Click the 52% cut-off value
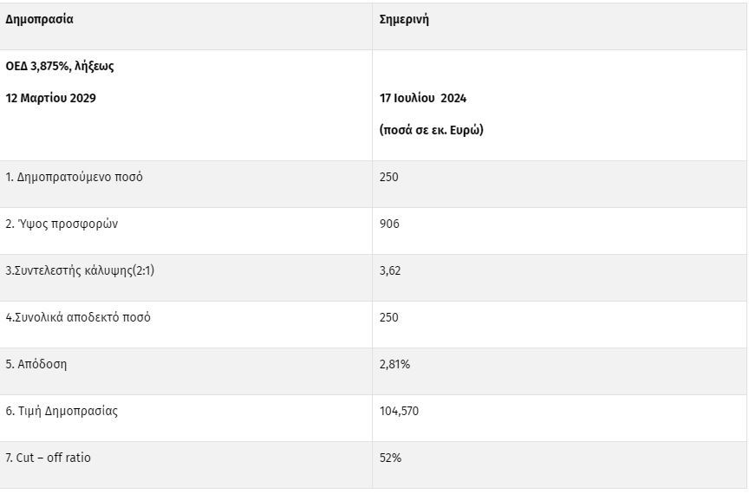Screen dimensions: 749x494 pos(390,458)
